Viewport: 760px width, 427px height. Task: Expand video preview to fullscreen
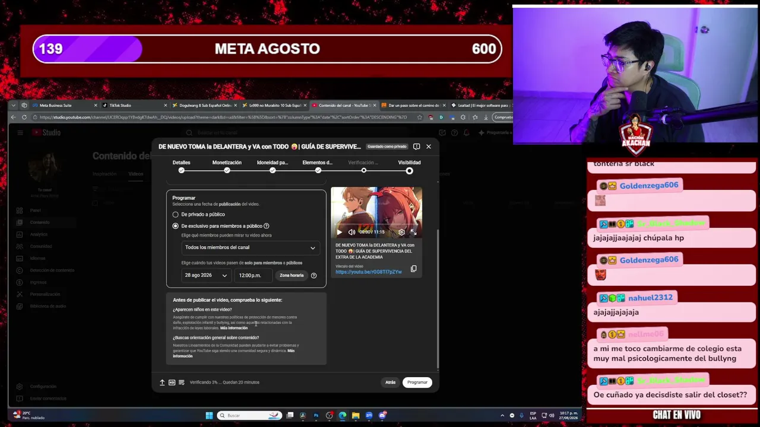tap(413, 232)
